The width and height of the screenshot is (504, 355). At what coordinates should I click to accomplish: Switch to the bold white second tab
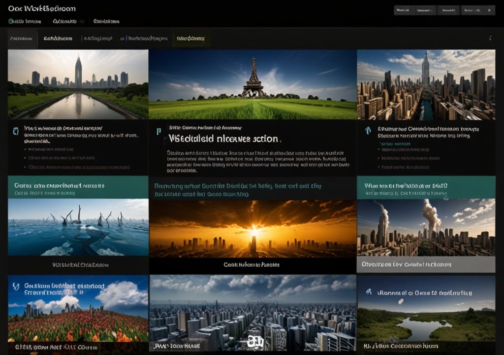[58, 38]
